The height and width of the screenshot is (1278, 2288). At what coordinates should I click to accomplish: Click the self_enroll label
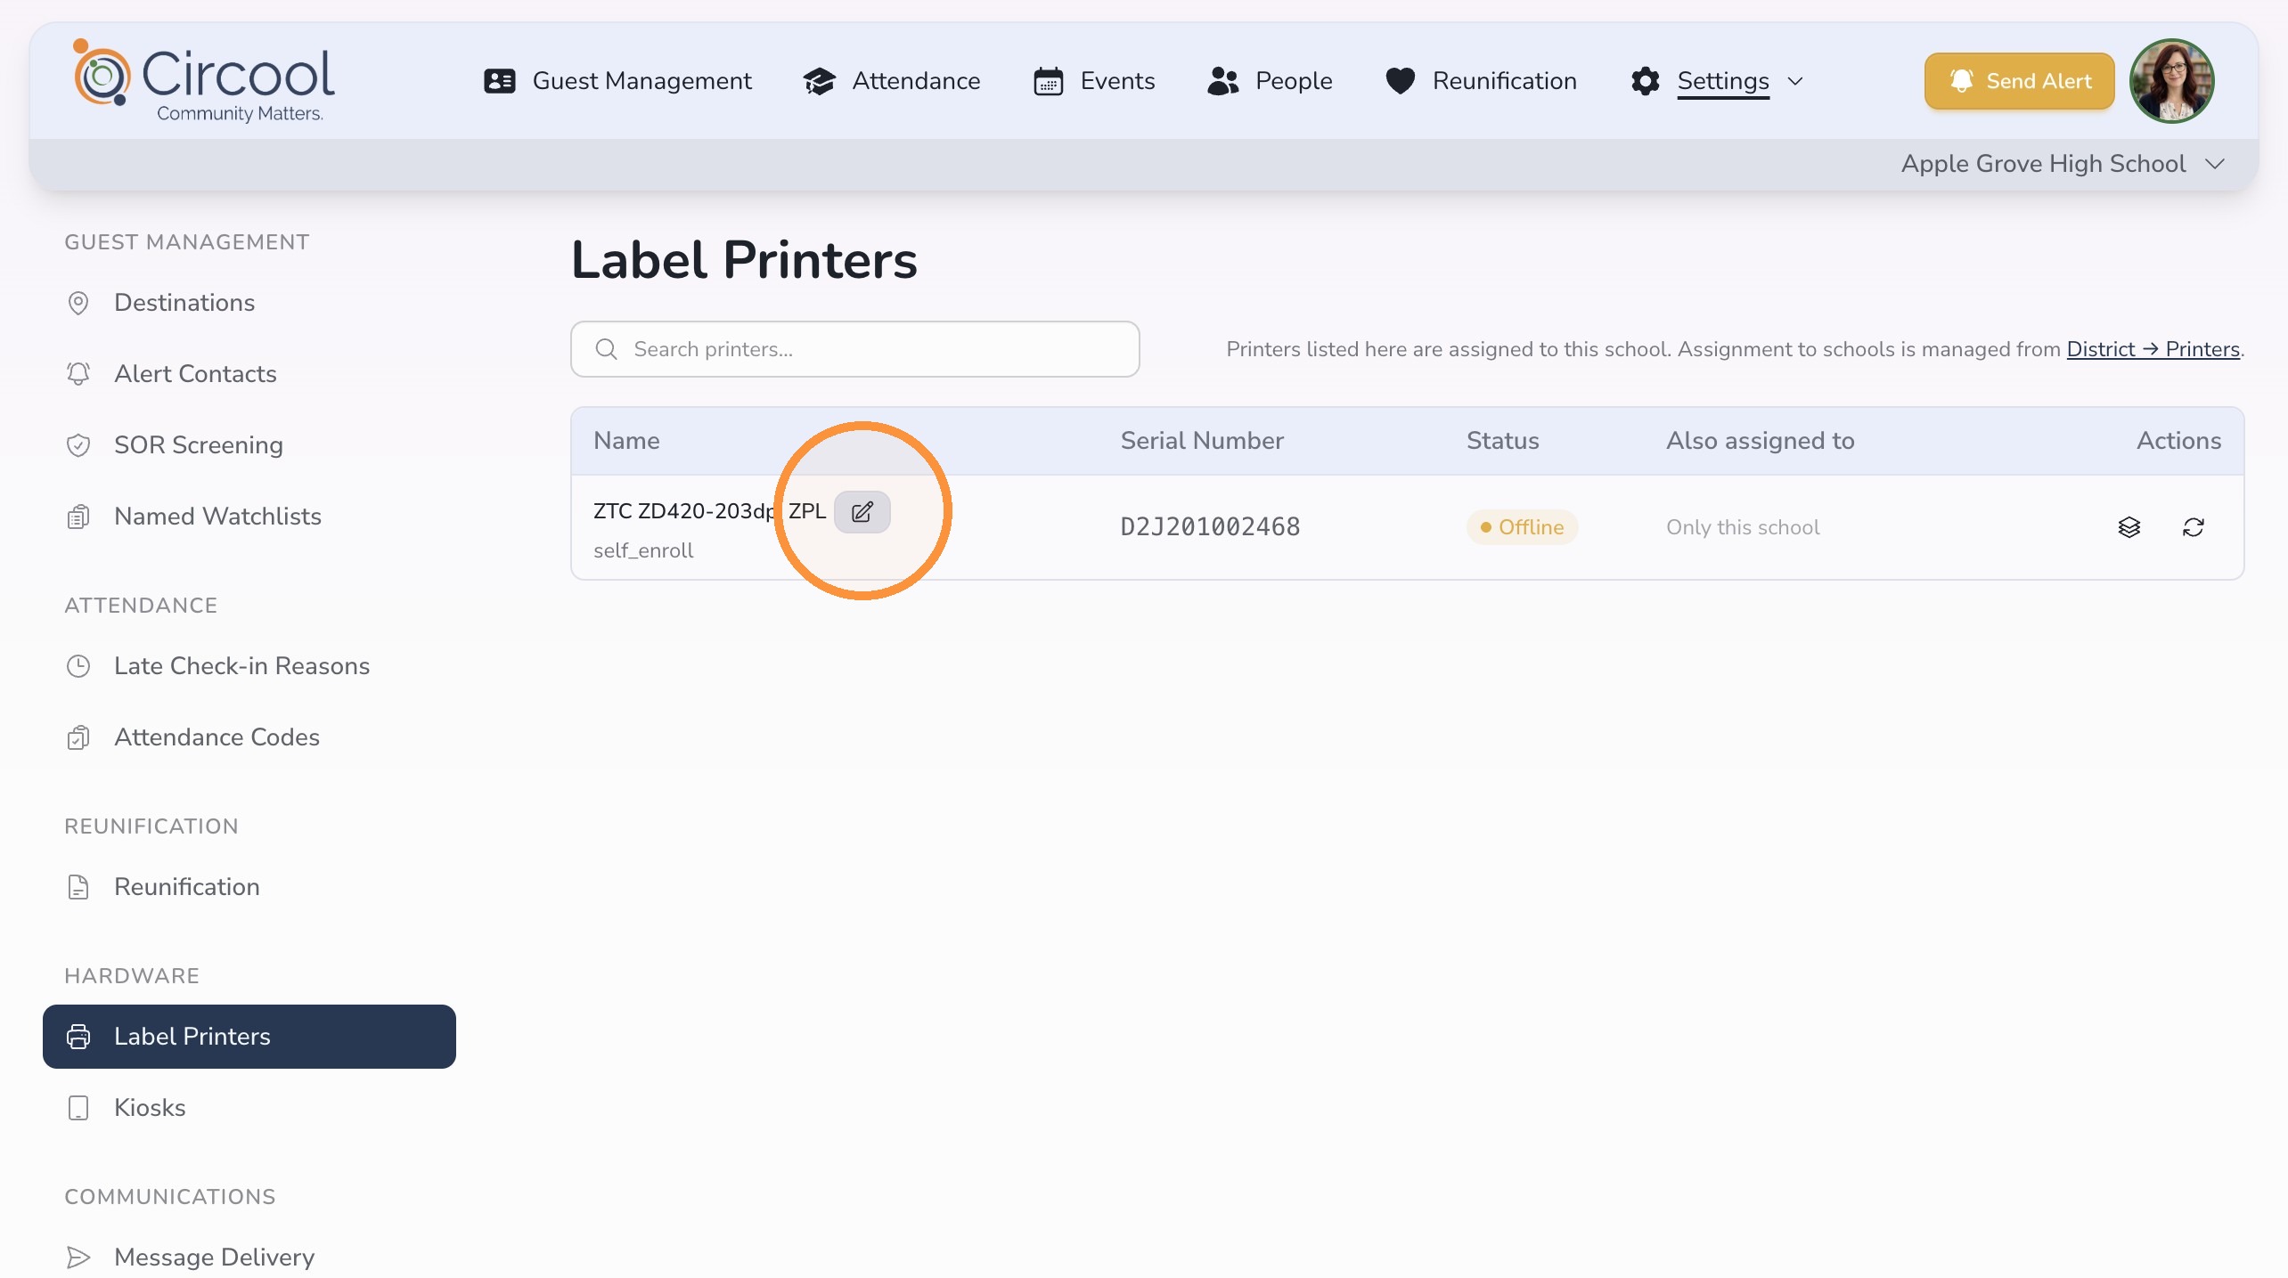click(643, 550)
